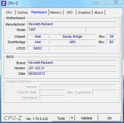Click the Validate button
This screenshot has width=124, height=123.
click(x=86, y=118)
